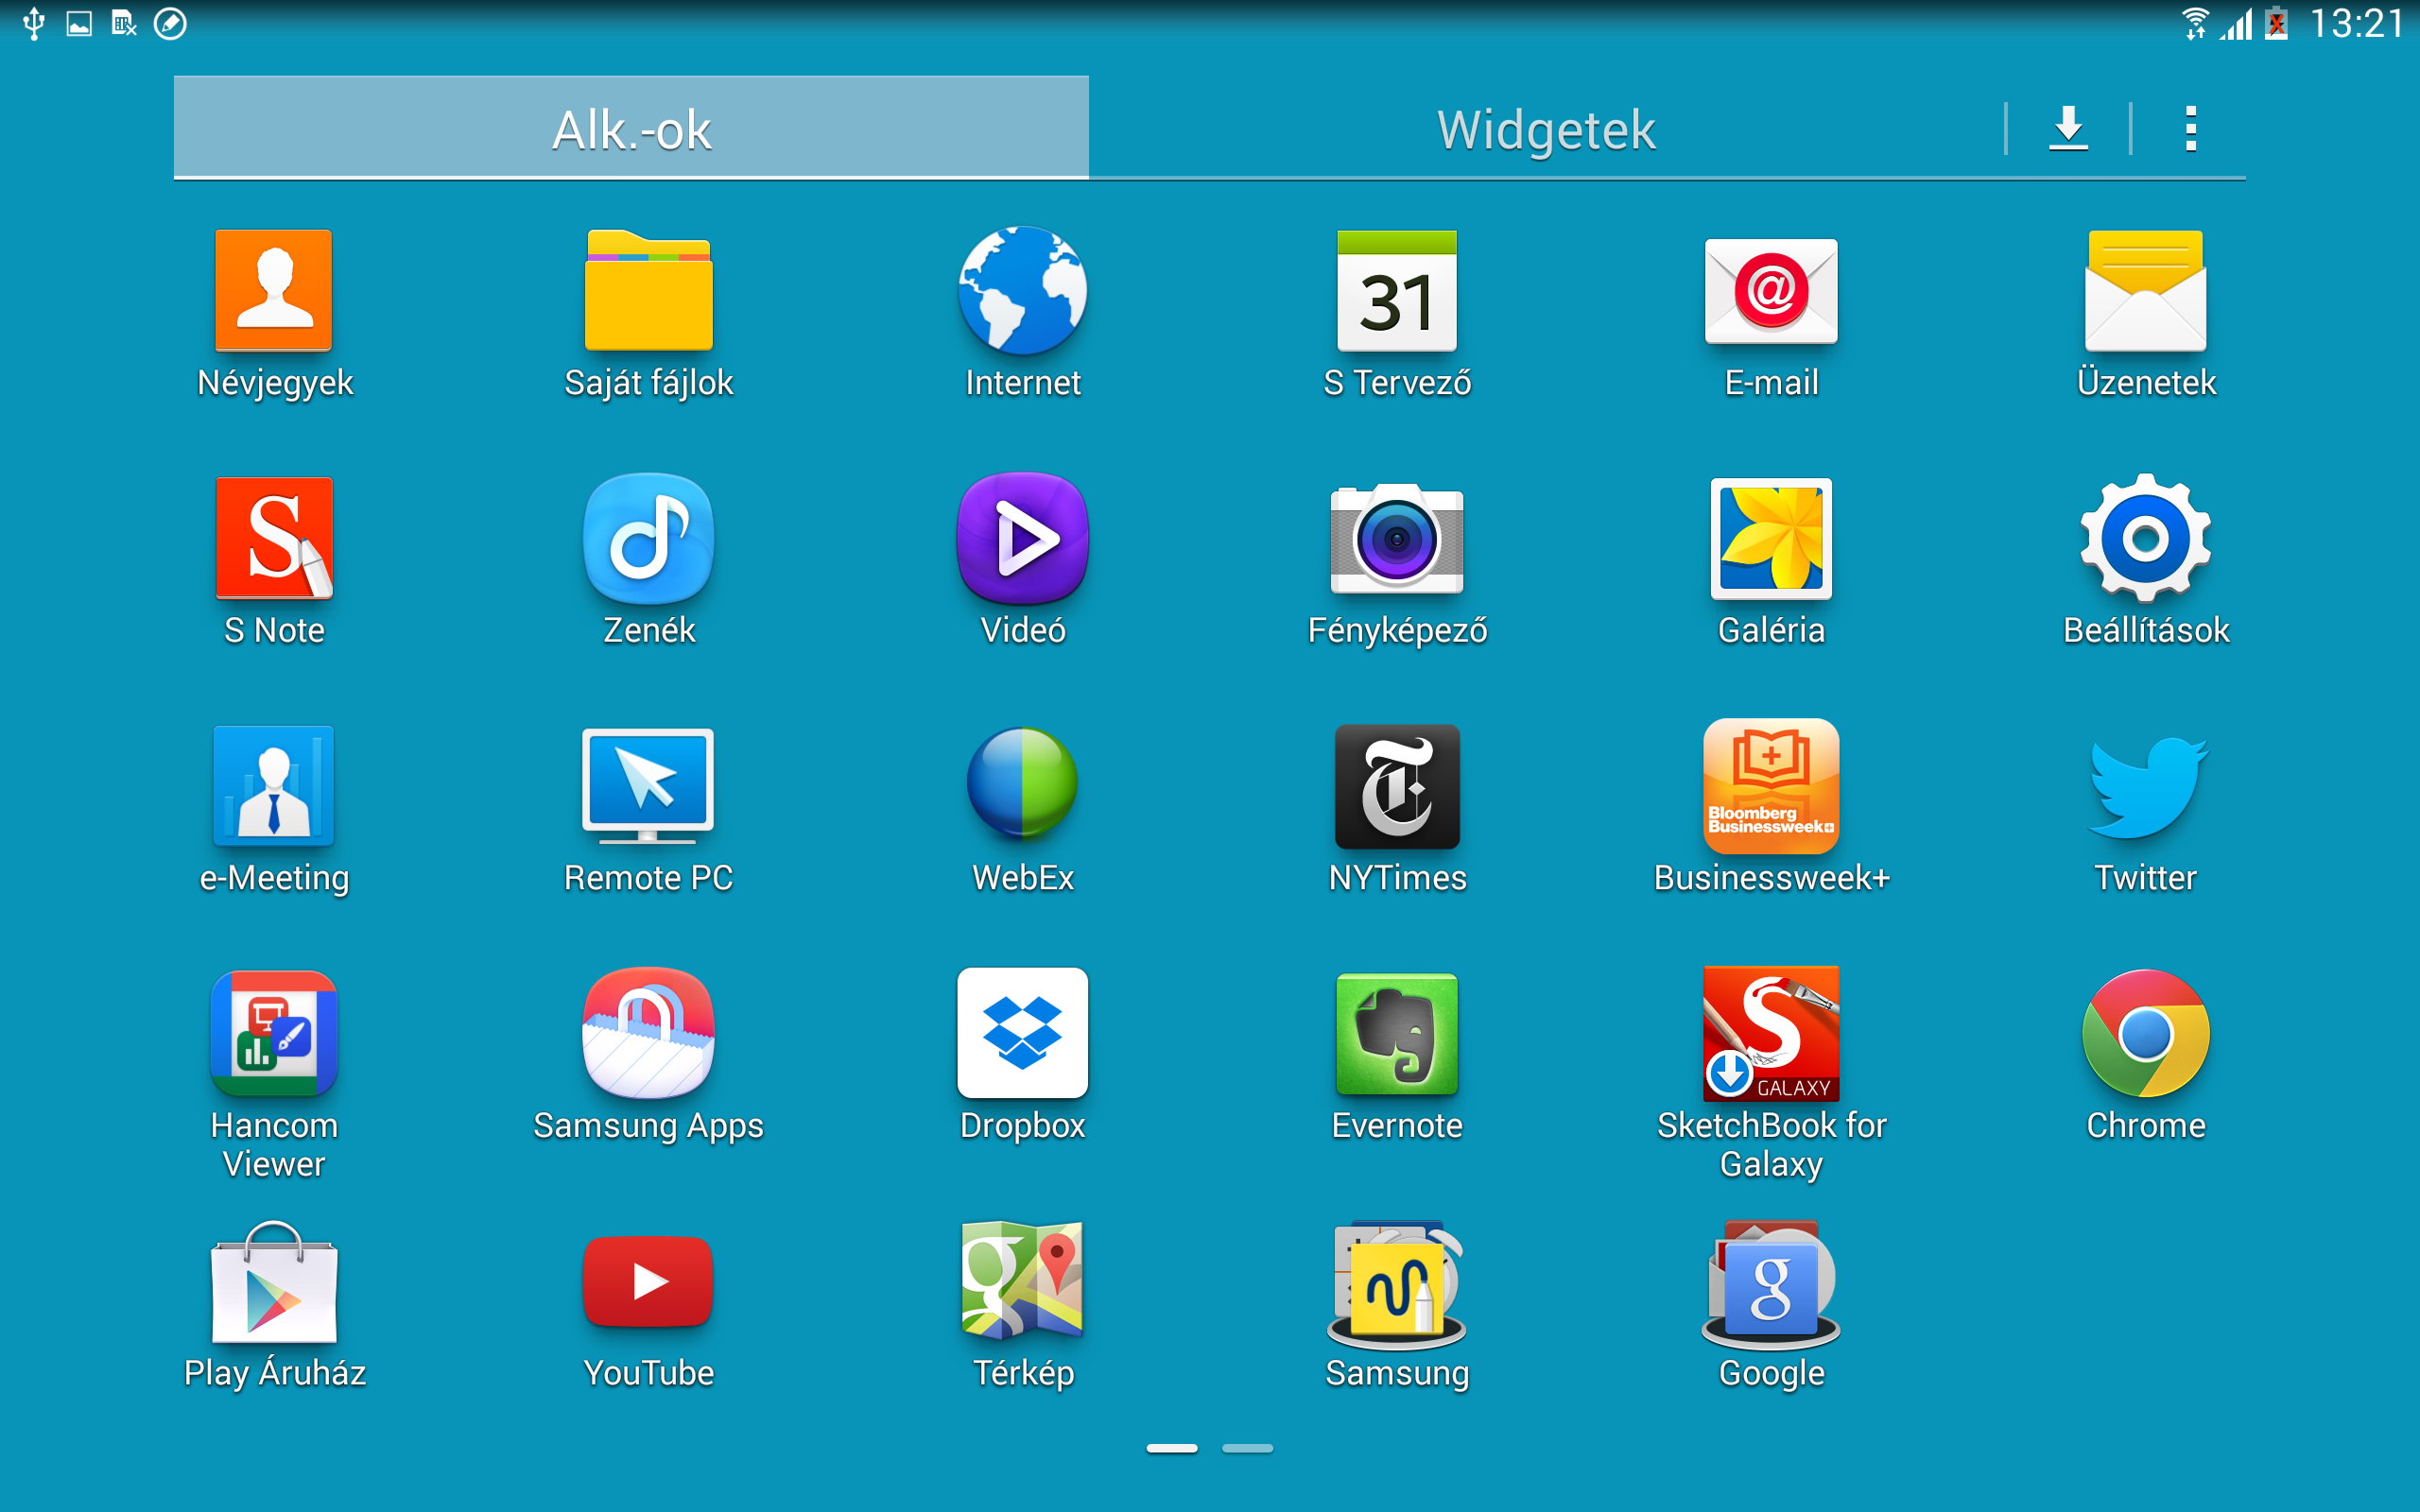Go to second app page indicator

click(1247, 1448)
